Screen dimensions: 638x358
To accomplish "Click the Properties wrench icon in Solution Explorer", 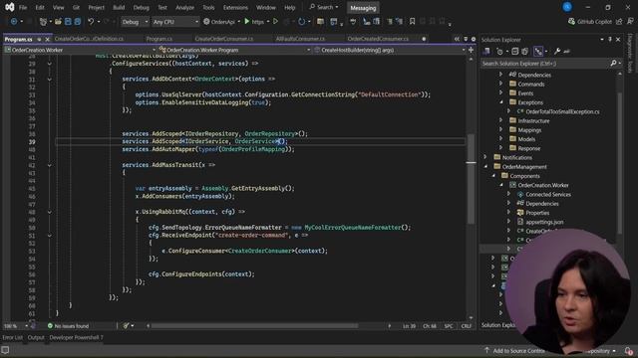I will coord(557,51).
